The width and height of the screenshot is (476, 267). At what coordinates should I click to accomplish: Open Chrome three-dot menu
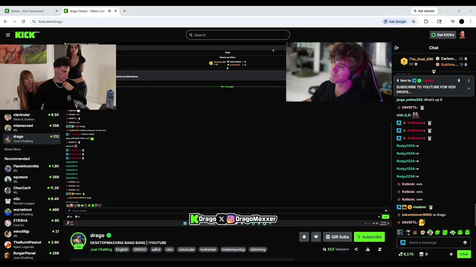470,22
